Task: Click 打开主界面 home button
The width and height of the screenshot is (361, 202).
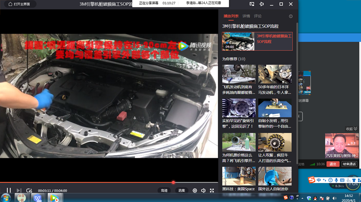Action: click(x=19, y=4)
